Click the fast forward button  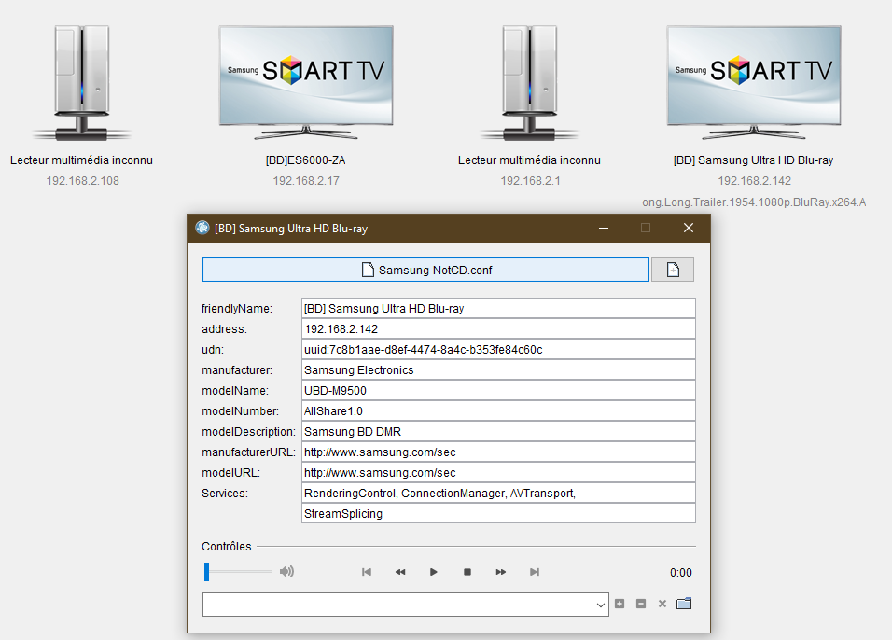tap(501, 572)
